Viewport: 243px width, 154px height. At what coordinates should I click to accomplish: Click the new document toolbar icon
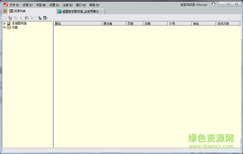click(4, 18)
